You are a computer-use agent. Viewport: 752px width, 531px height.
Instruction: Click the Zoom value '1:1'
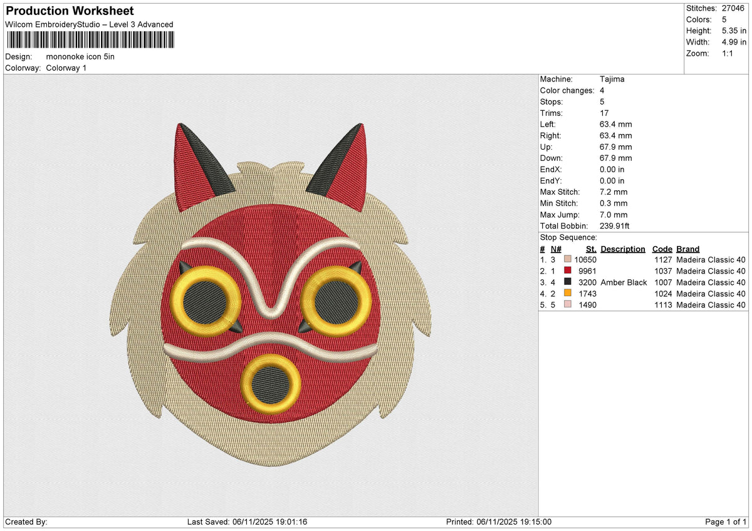coord(726,54)
